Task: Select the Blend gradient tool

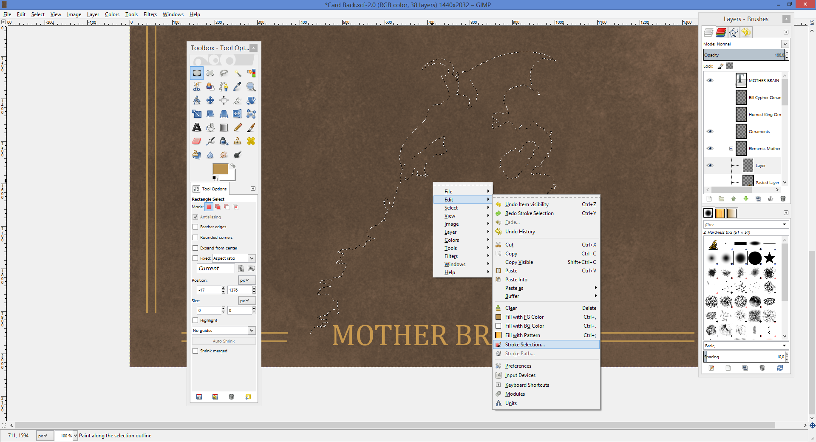Action: [224, 127]
